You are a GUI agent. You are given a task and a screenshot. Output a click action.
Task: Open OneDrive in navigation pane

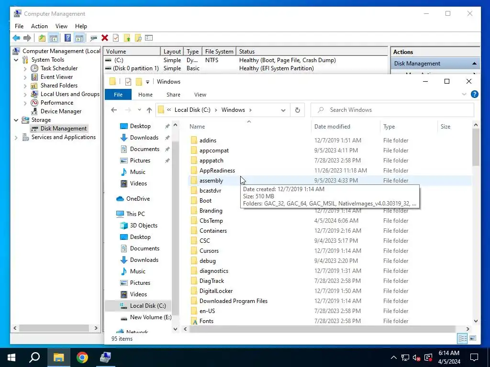click(x=138, y=199)
